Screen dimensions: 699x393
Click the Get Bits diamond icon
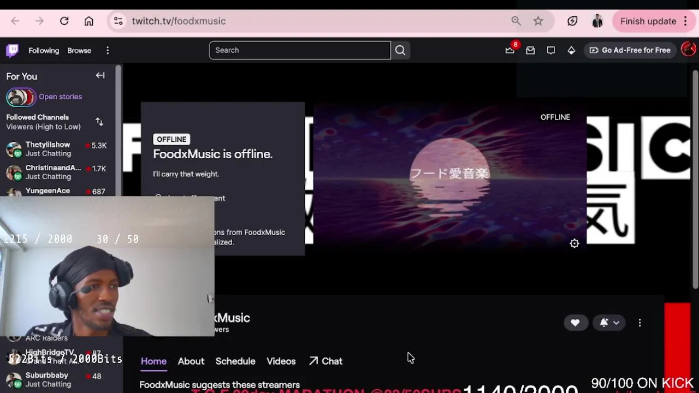571,50
